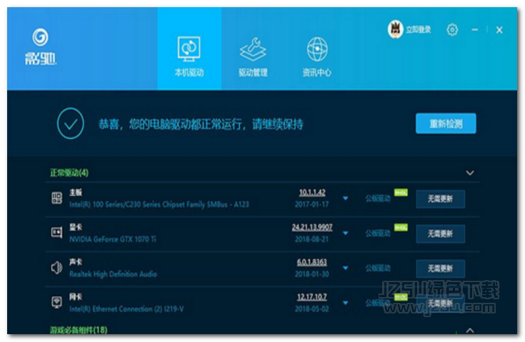Click 无需更新 button for 声卡 row
This screenshot has height=342, width=525.
440,269
